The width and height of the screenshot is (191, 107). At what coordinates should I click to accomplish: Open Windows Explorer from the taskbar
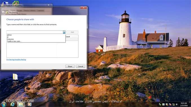(21, 104)
